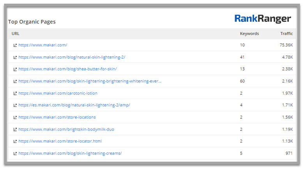Open the store-locator.html page link

click(x=60, y=141)
